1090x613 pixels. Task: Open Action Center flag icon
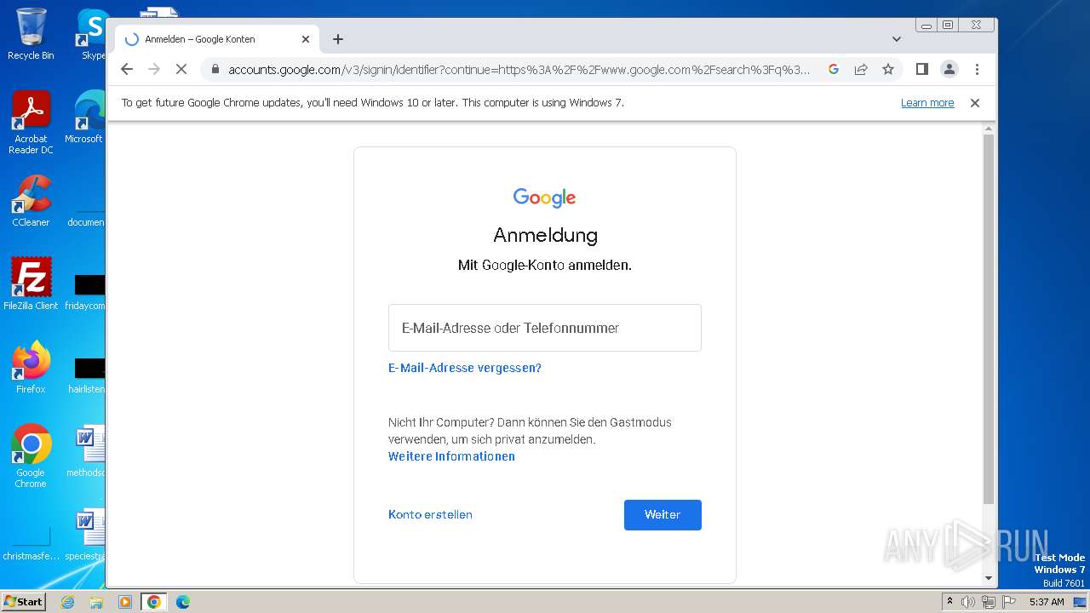coord(1008,602)
